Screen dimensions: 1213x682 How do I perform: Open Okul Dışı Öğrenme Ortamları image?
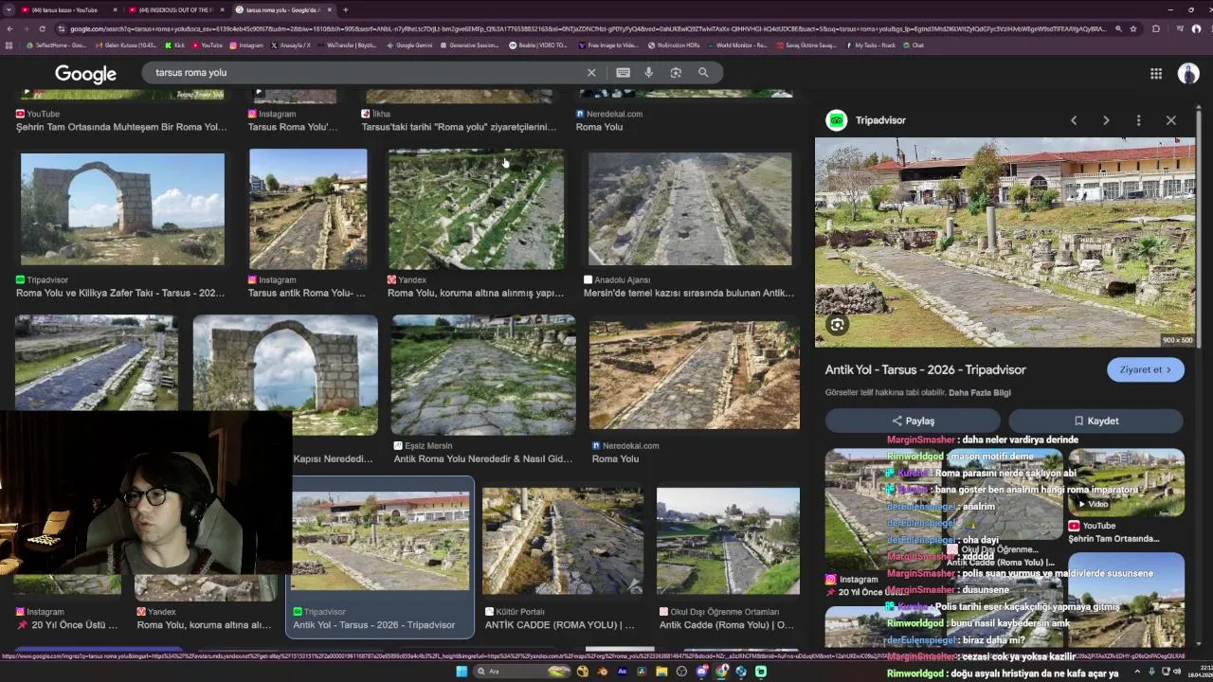[x=728, y=541]
